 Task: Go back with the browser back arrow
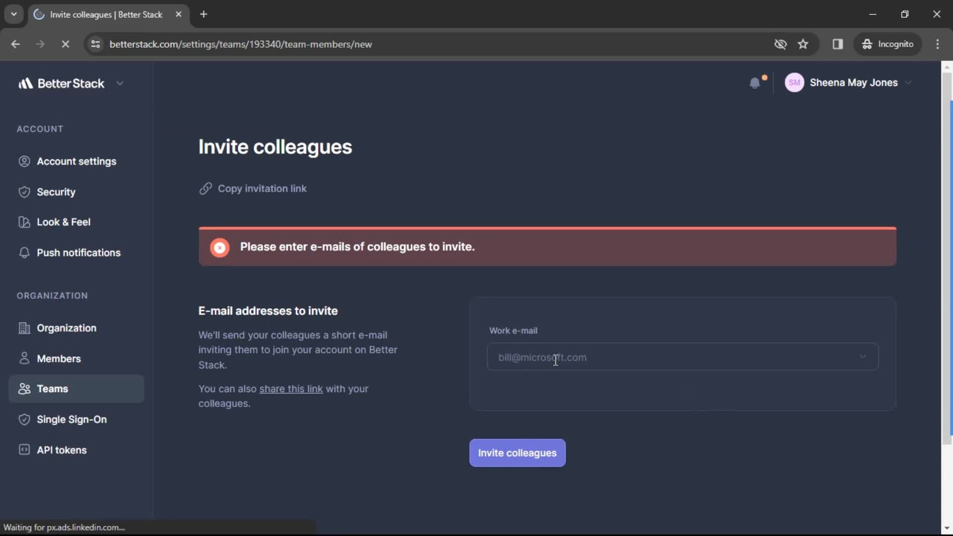pyautogui.click(x=15, y=44)
